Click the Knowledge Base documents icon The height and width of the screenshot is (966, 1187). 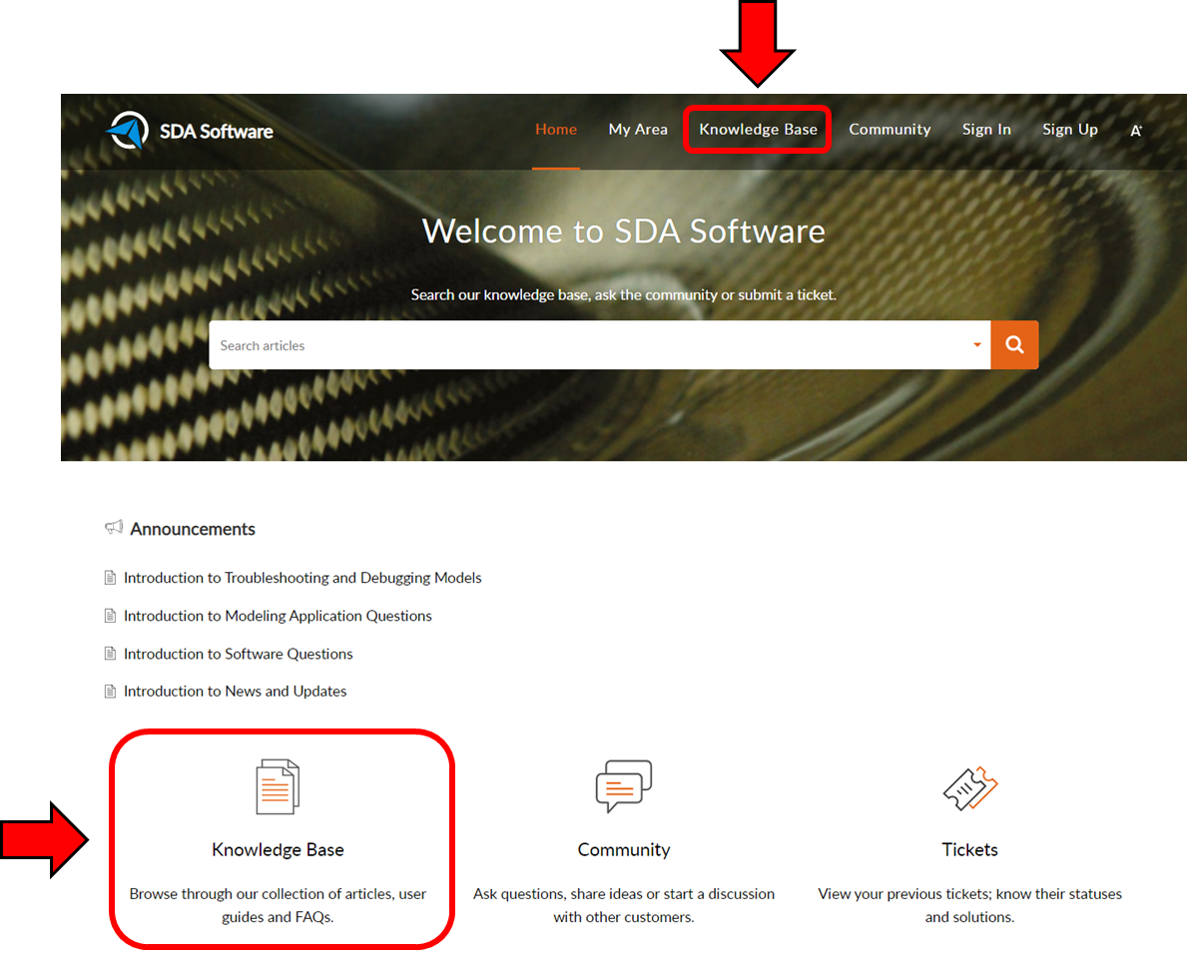click(278, 786)
